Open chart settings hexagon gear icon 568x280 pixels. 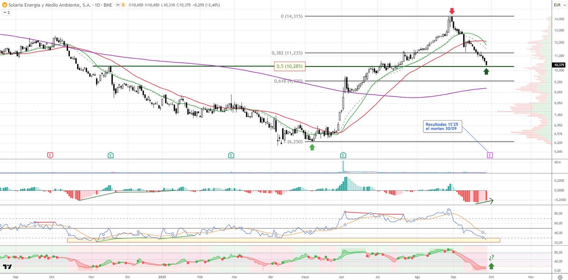tap(560, 277)
